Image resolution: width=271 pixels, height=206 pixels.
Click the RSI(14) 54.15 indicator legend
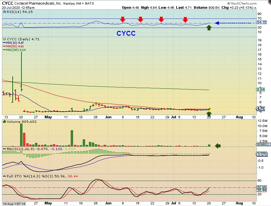20,12
